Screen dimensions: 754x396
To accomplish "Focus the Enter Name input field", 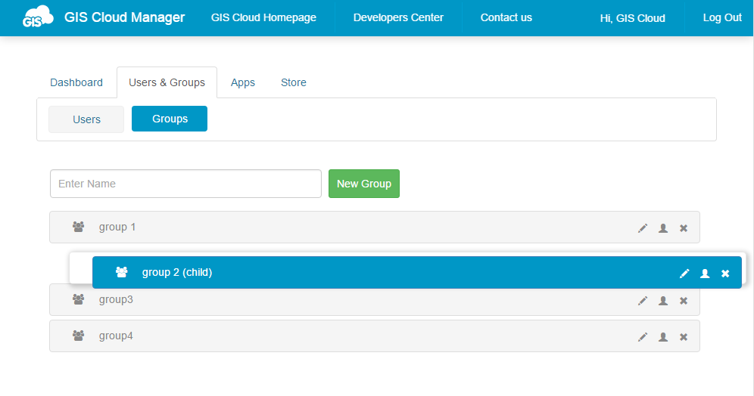I will [x=185, y=184].
